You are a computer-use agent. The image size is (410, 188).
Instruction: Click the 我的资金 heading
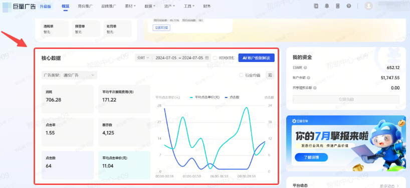[x=302, y=57]
